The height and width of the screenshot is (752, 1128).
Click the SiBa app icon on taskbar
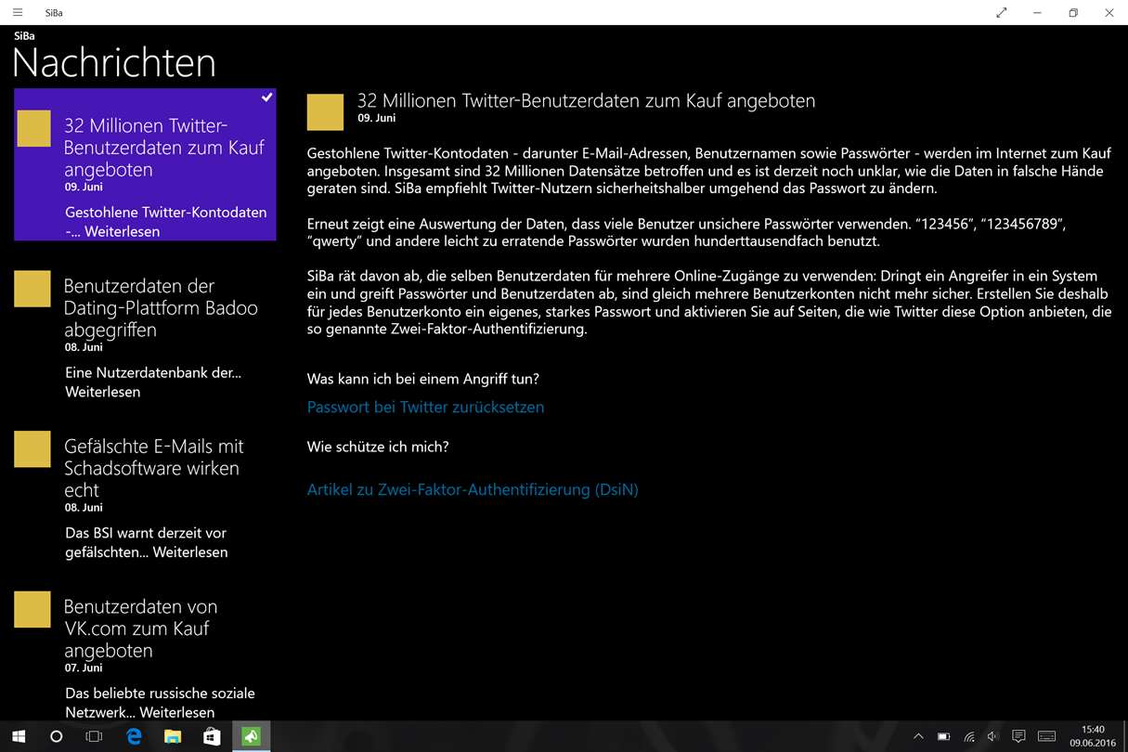(x=251, y=736)
